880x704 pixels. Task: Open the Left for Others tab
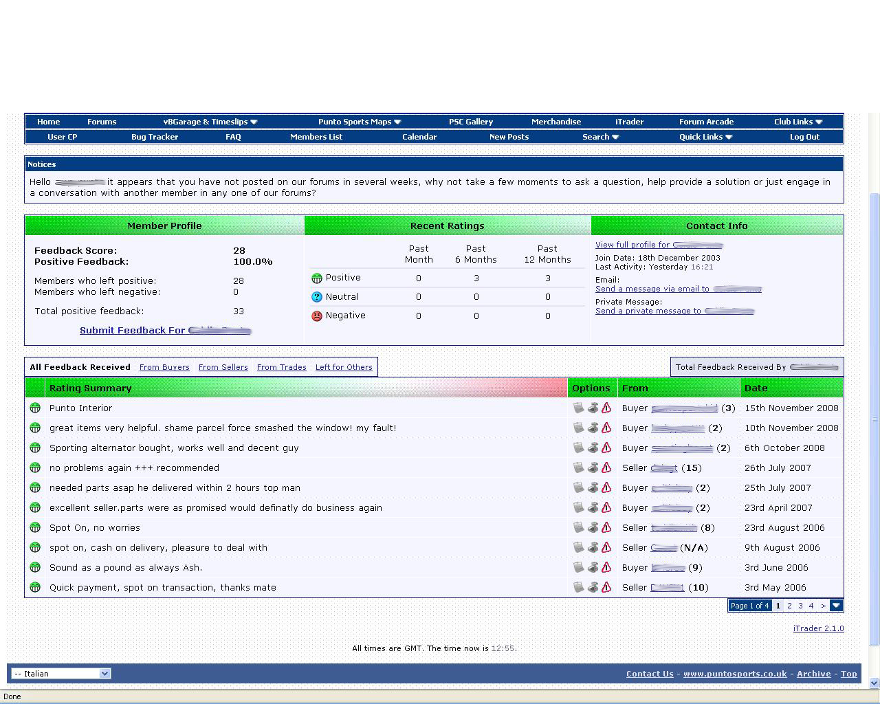coord(344,367)
